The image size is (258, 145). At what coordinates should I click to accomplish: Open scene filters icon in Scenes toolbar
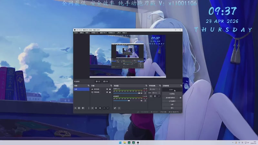[83, 108]
